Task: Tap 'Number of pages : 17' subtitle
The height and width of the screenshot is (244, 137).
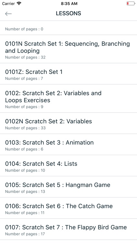Action: (25, 234)
